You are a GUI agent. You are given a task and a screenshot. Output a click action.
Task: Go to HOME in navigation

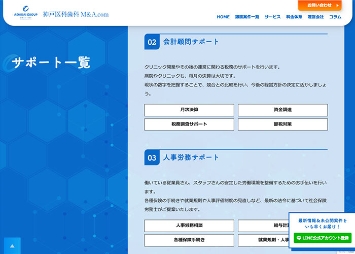coord(223,17)
